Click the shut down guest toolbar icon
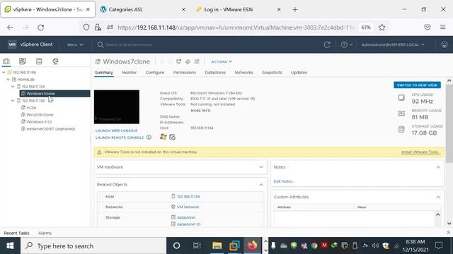Viewport: 453px width, 254px height. point(171,61)
